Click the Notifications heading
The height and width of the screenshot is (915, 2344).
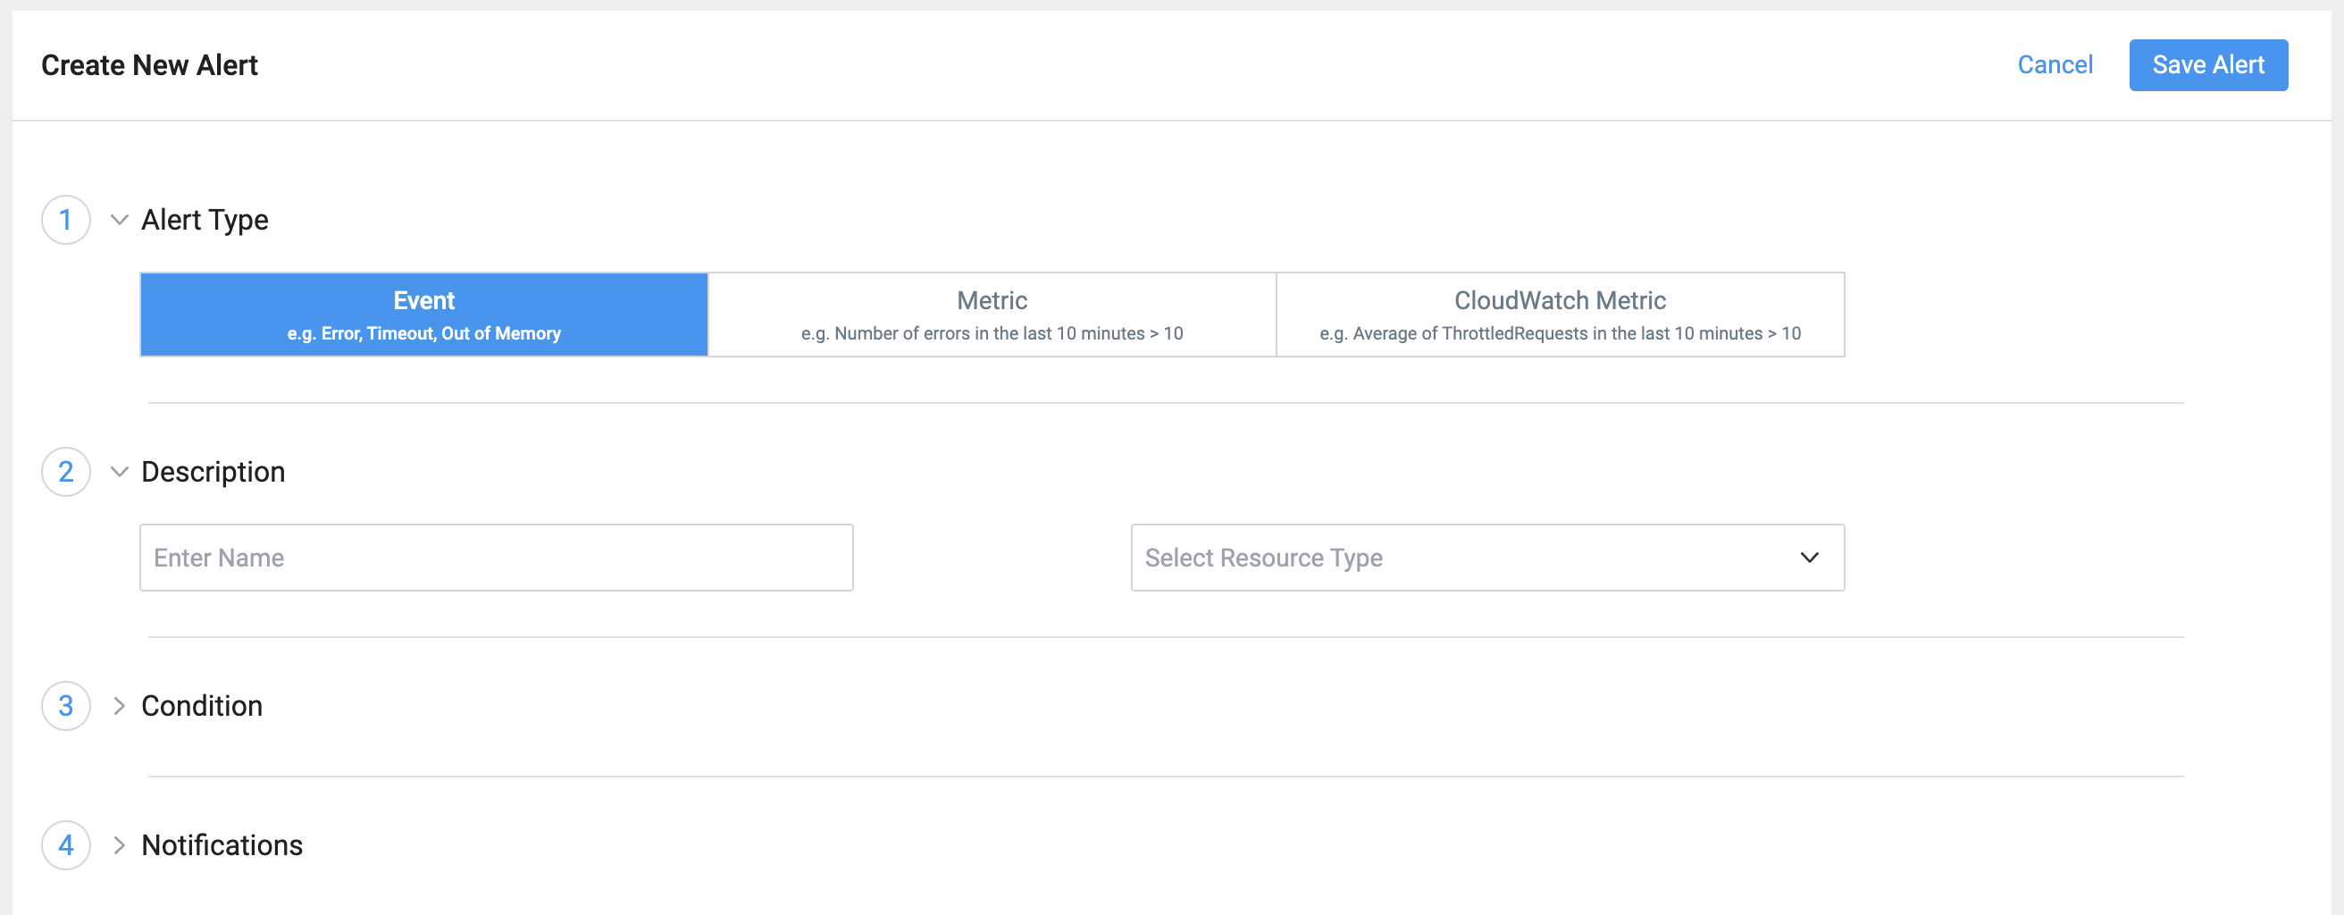click(222, 845)
